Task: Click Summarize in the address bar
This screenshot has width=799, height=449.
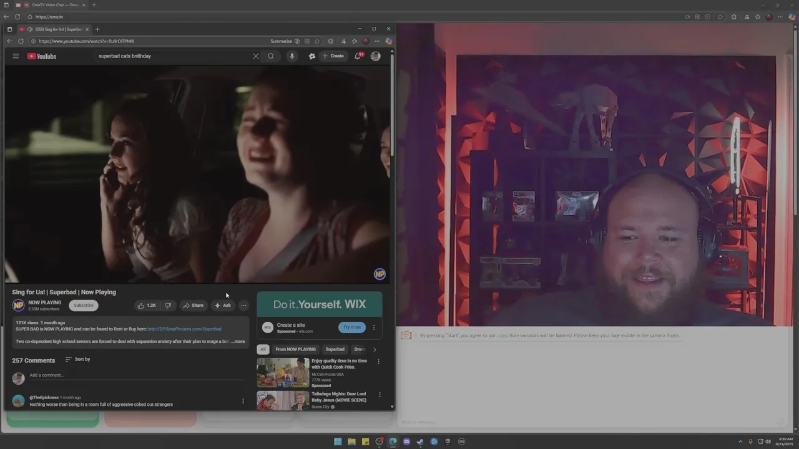Action: tap(285, 41)
